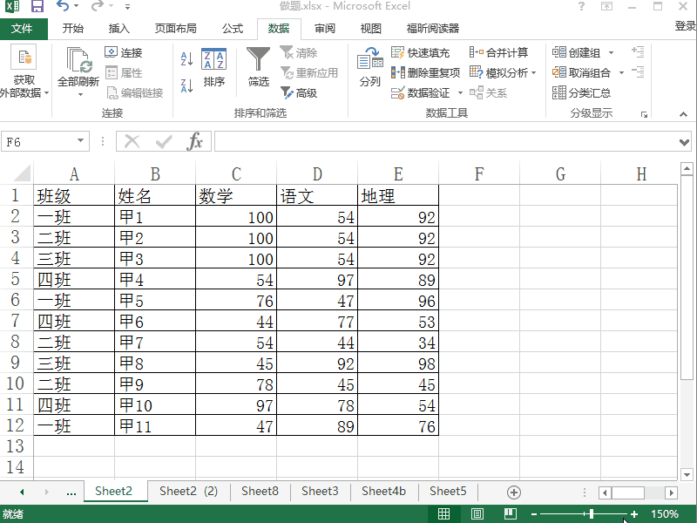Click Subtotal (分类汇总) button

[x=582, y=92]
